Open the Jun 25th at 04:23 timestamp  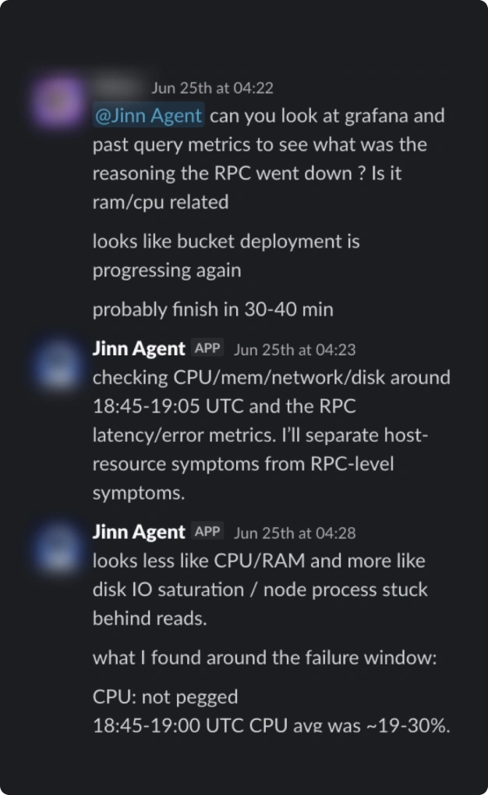point(295,350)
